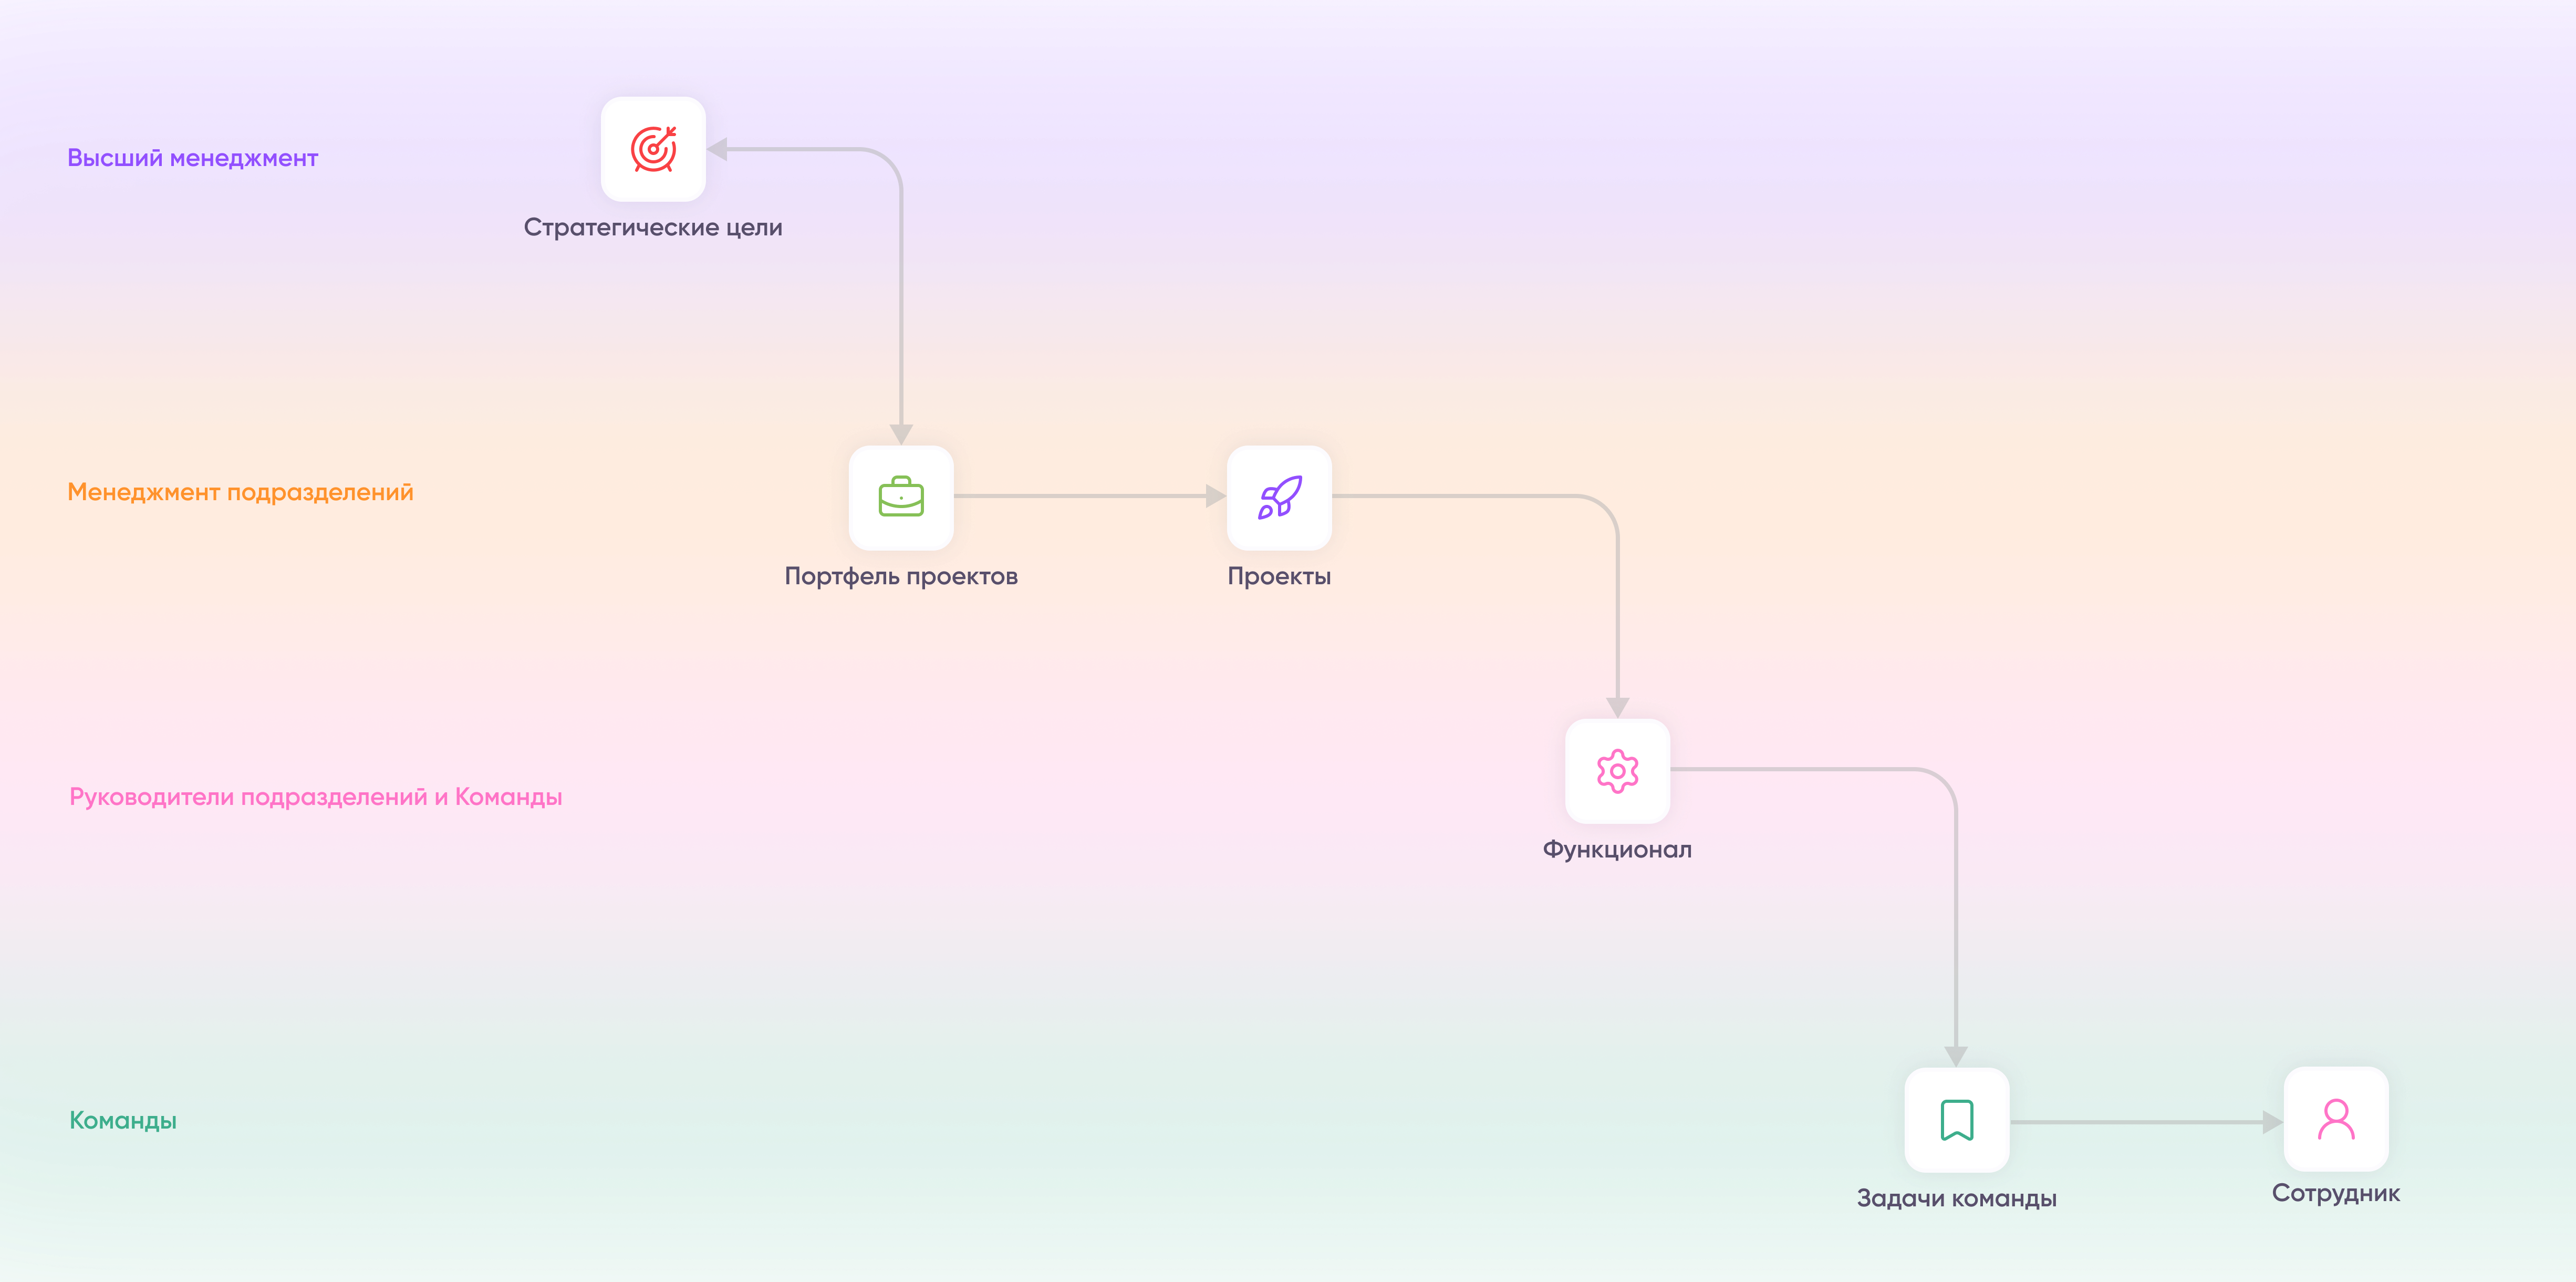Click arrowhead pointing at strategic goals card

(717, 149)
